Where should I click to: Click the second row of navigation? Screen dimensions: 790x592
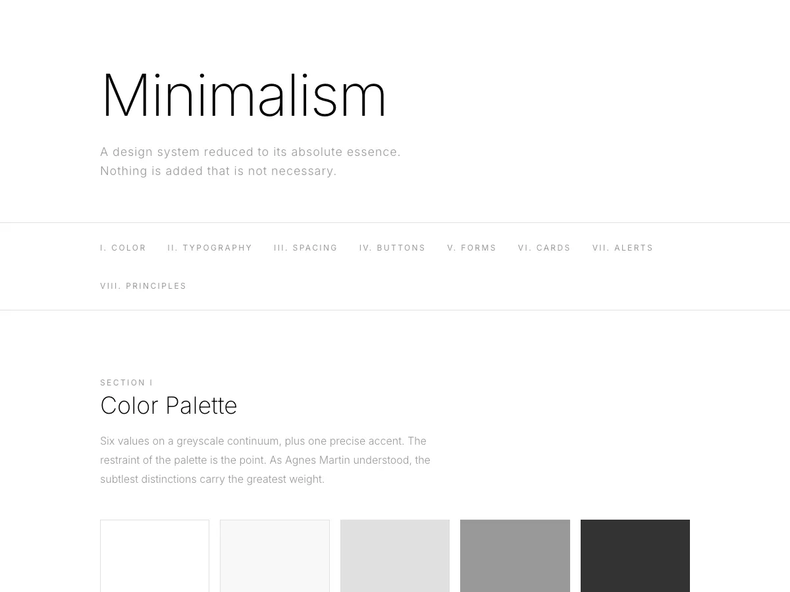(x=395, y=285)
